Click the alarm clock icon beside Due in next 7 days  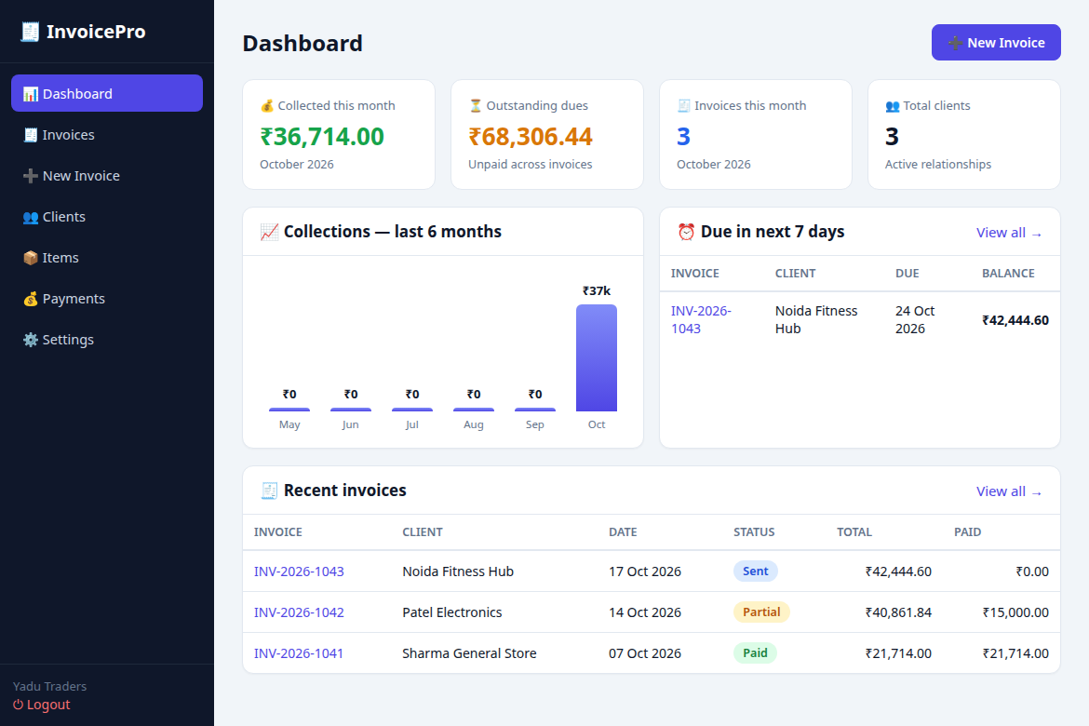[686, 232]
